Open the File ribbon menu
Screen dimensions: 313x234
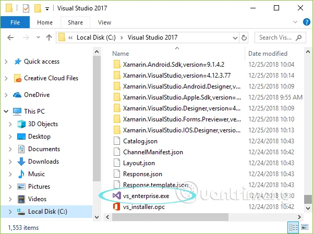coord(15,22)
